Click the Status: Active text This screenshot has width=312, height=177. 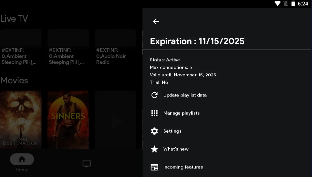click(x=165, y=60)
